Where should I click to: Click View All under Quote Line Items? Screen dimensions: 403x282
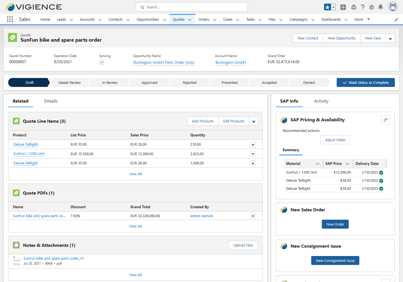135,174
